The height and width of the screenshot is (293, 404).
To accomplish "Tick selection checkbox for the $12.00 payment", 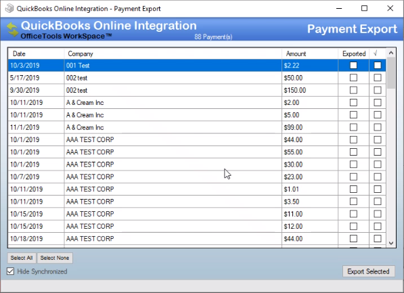I will (377, 226).
